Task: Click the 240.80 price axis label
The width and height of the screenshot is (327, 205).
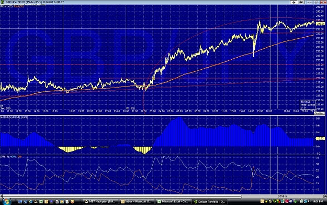Action: (320, 7)
